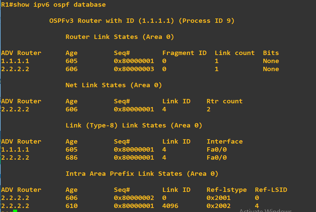Select Link ID value 4096

170,206
